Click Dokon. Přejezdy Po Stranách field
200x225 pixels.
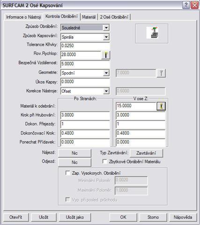click(x=85, y=124)
